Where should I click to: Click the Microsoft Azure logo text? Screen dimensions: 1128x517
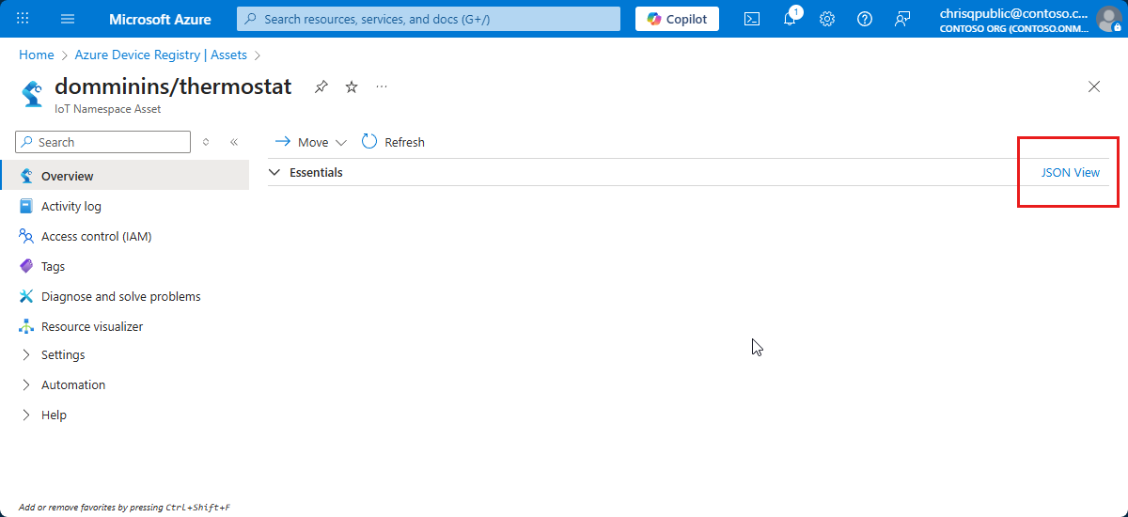click(160, 19)
